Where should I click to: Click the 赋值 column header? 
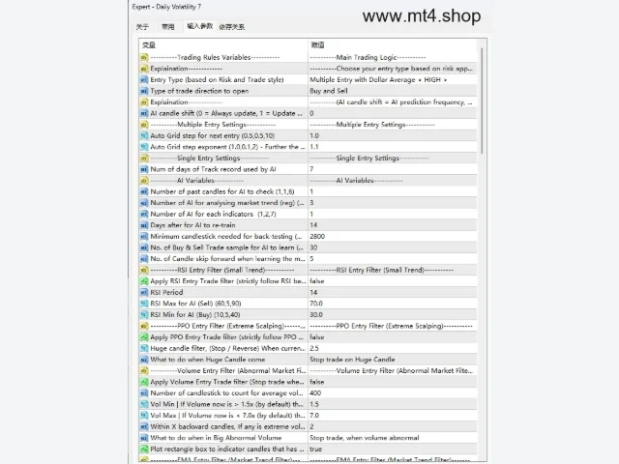click(x=318, y=45)
